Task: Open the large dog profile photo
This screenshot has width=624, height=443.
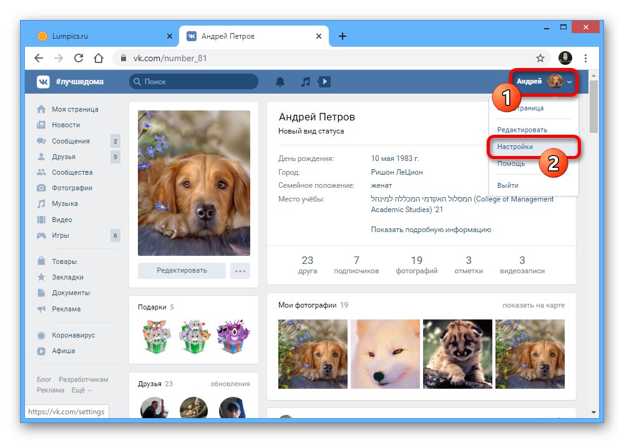Action: pyautogui.click(x=194, y=183)
